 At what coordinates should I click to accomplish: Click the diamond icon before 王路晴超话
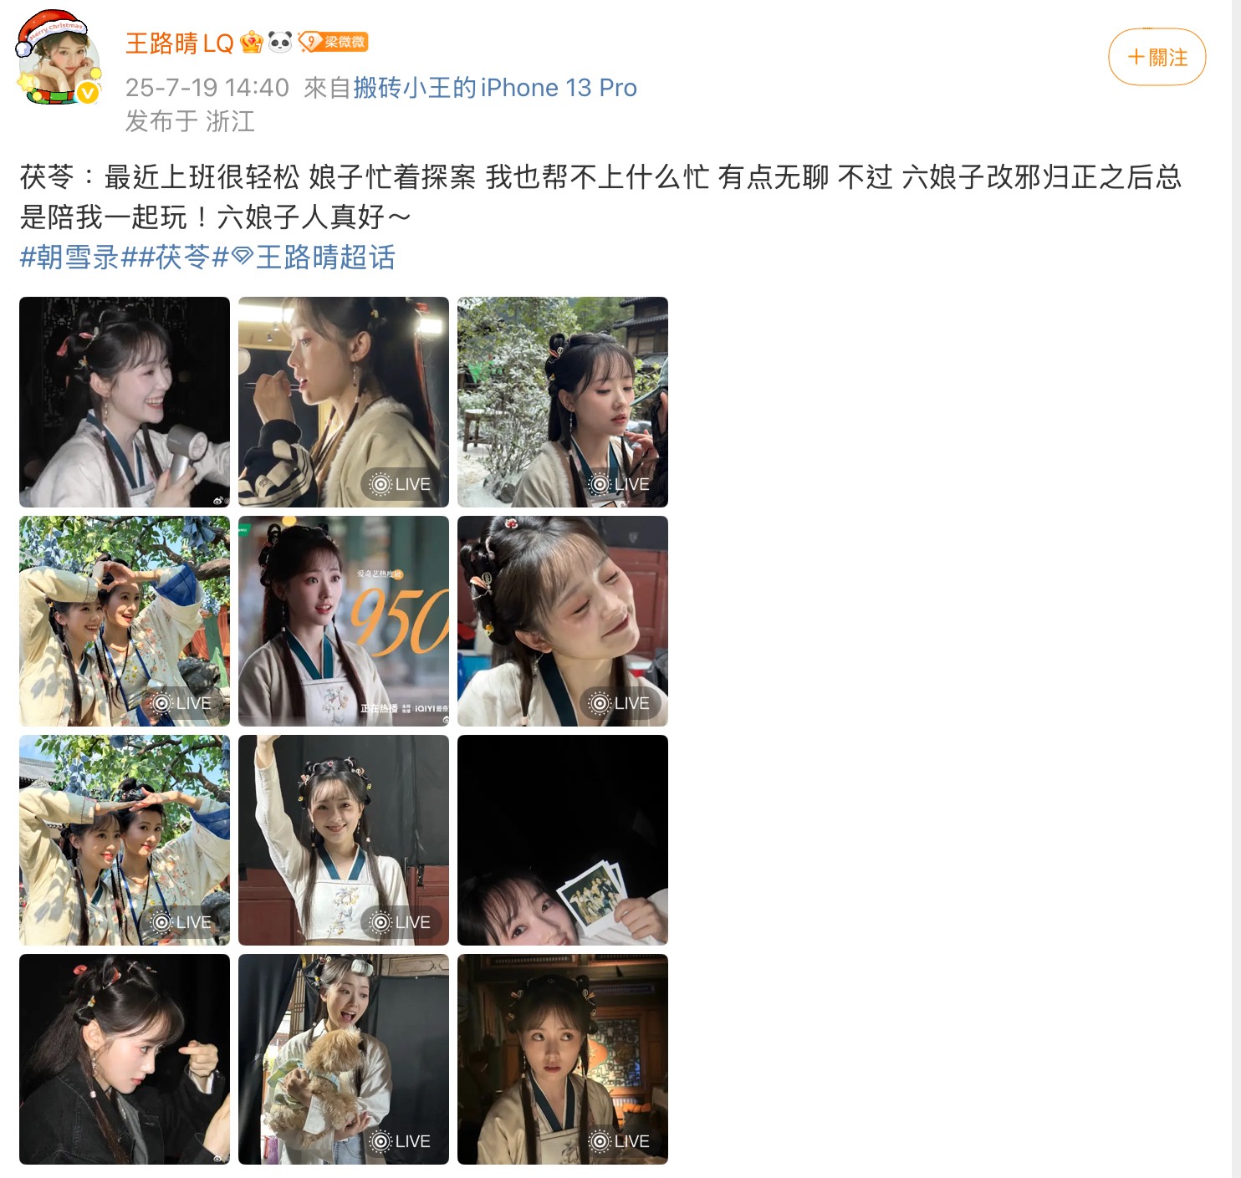(243, 257)
